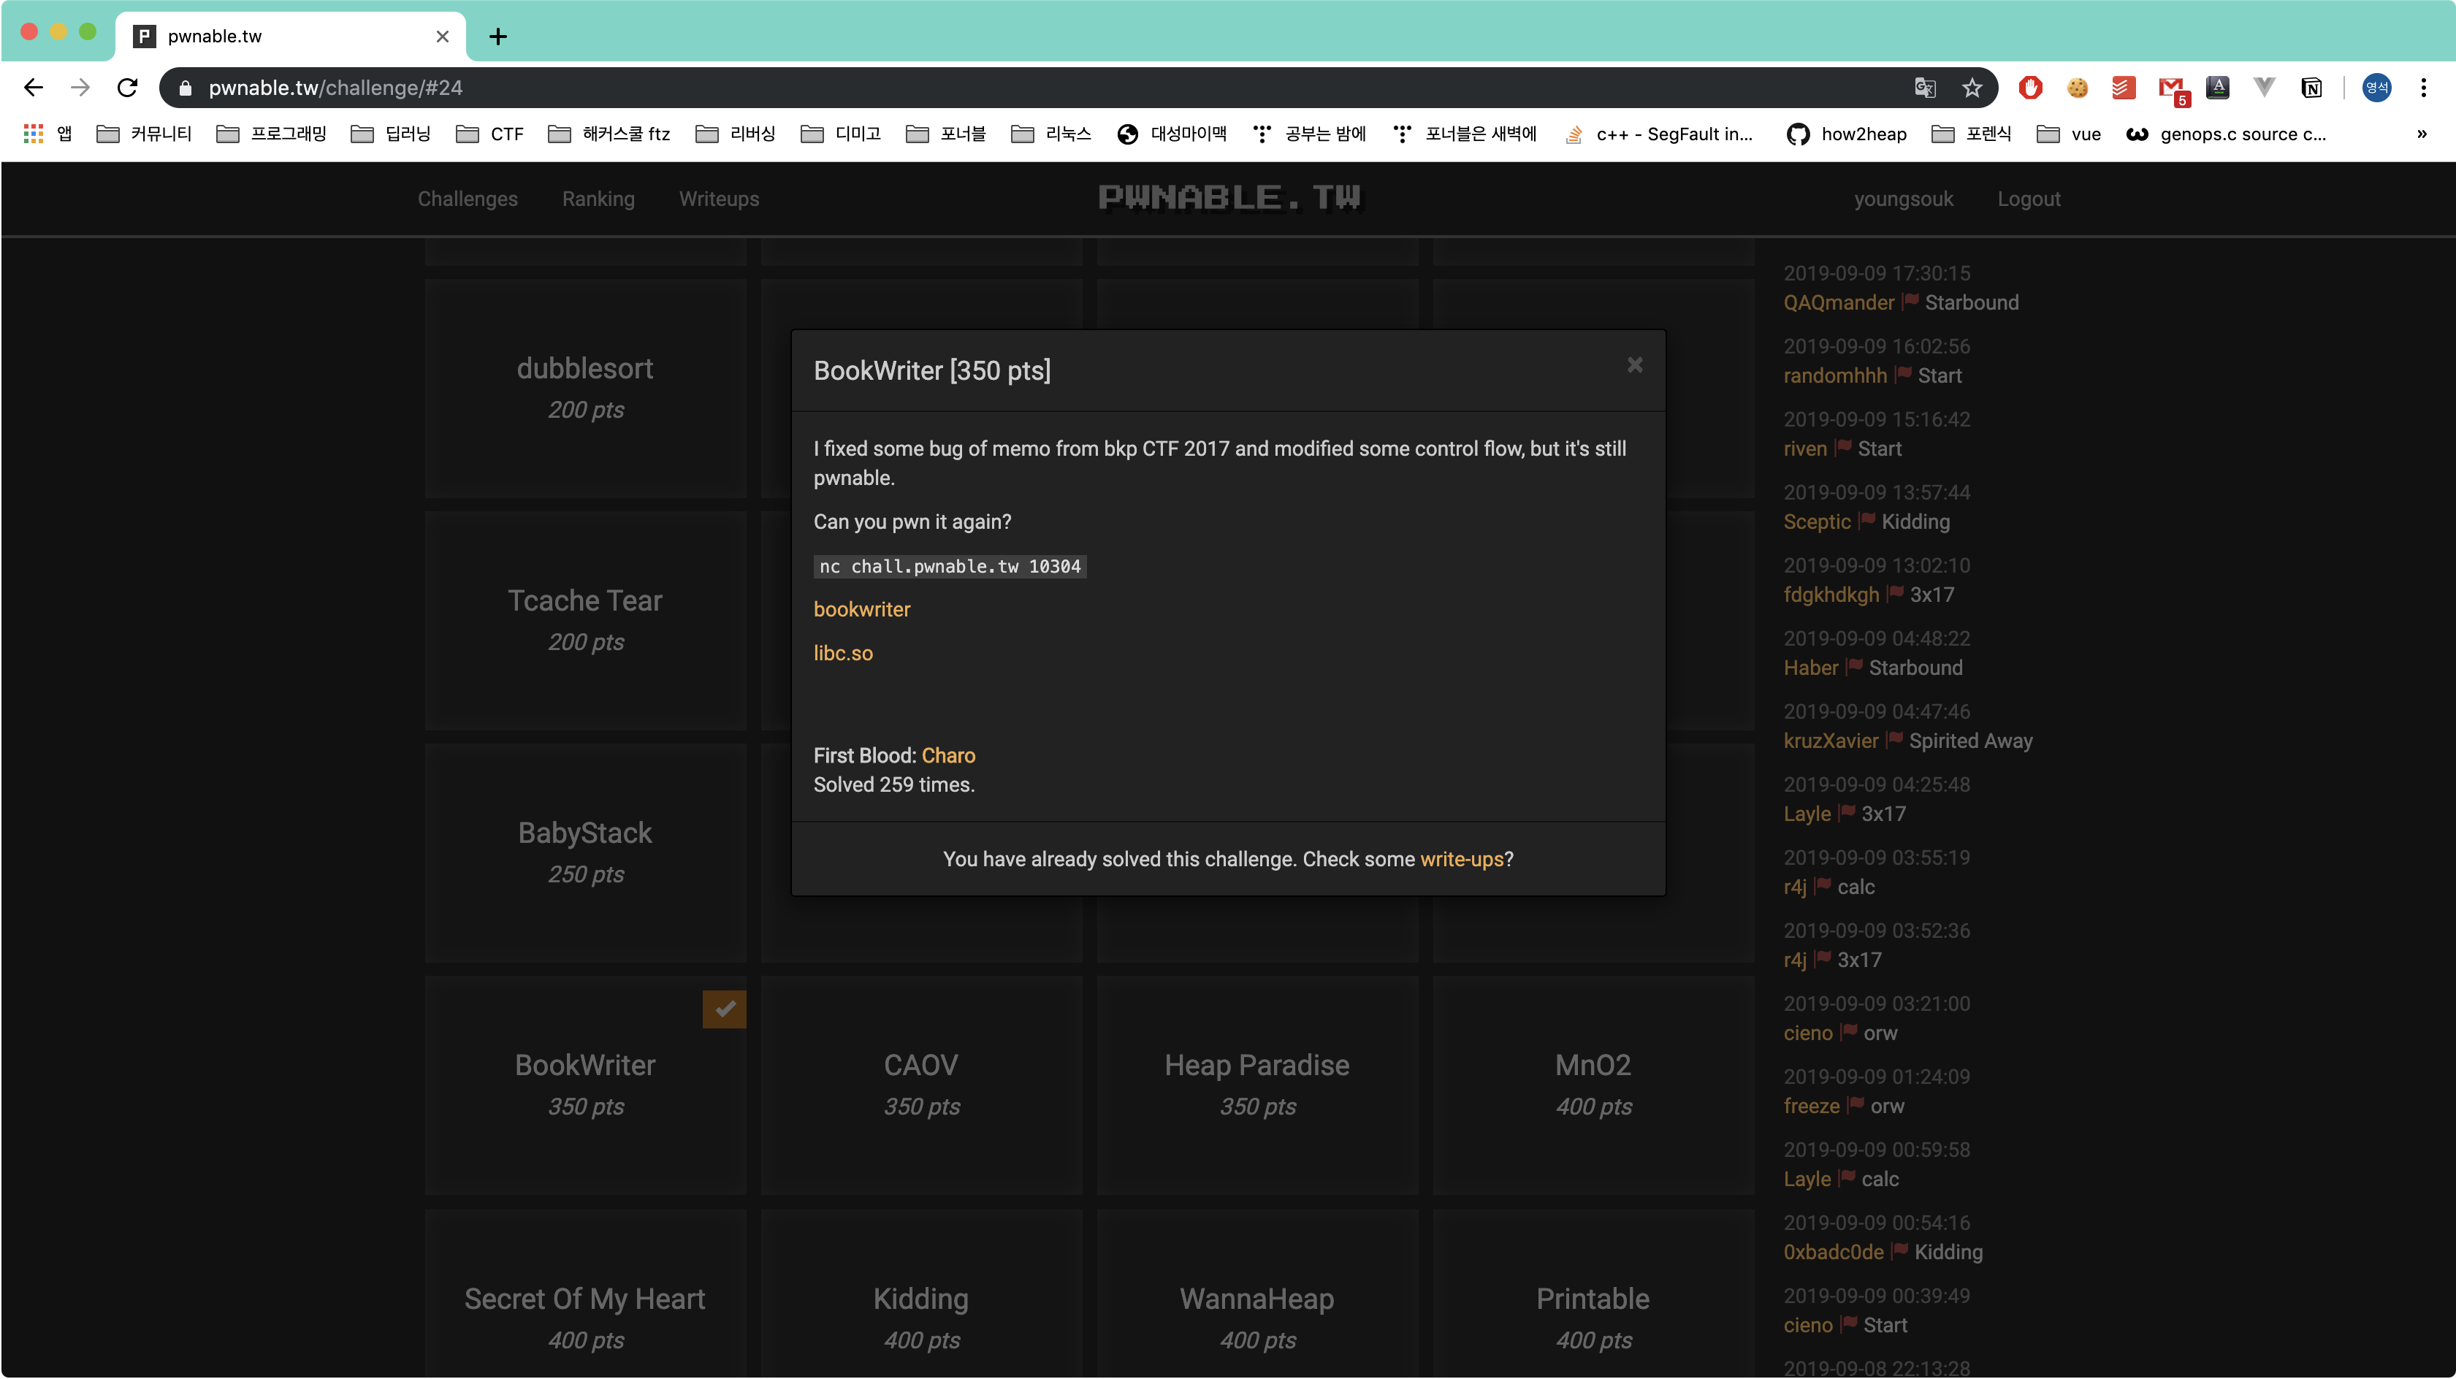Click the translate page icon in address bar

point(1925,88)
